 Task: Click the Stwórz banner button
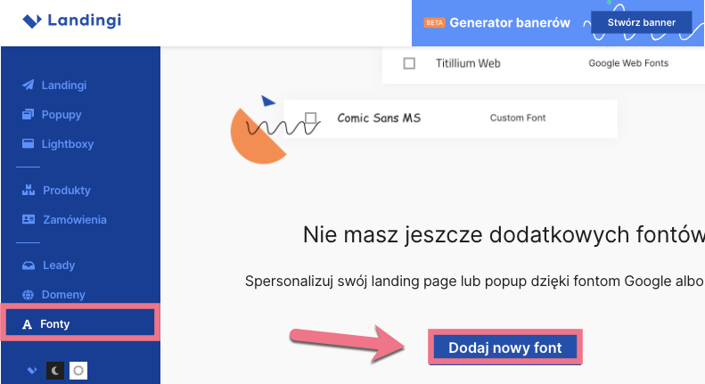pyautogui.click(x=641, y=22)
